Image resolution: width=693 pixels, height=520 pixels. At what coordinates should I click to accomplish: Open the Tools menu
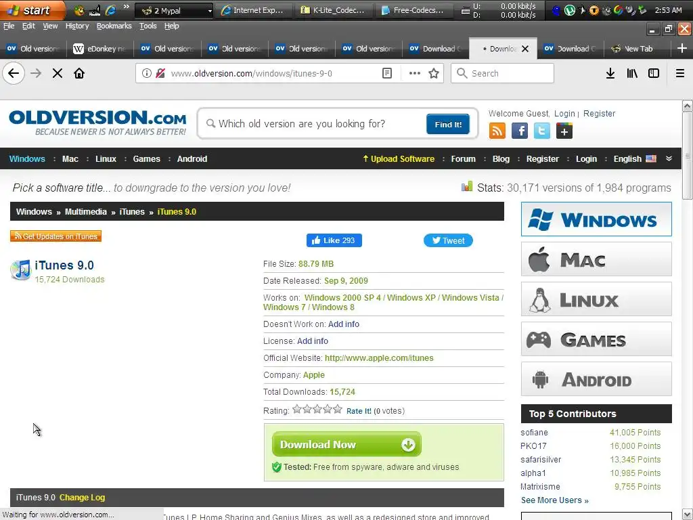148,26
